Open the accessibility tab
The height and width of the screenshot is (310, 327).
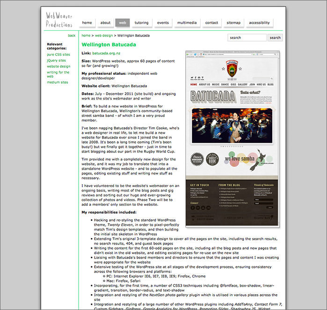pos(259,23)
